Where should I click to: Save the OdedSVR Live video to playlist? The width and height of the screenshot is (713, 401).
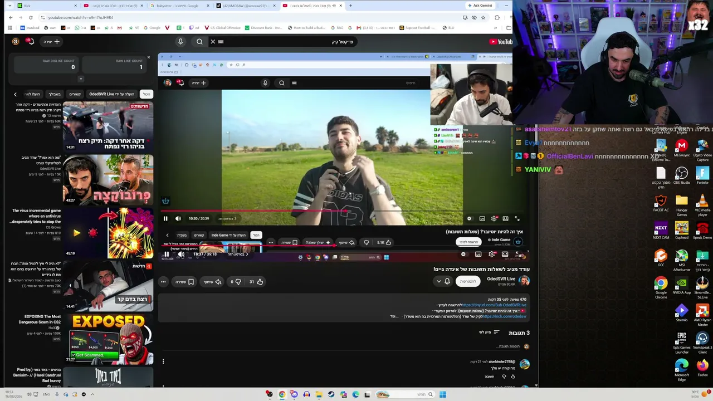coord(185,282)
